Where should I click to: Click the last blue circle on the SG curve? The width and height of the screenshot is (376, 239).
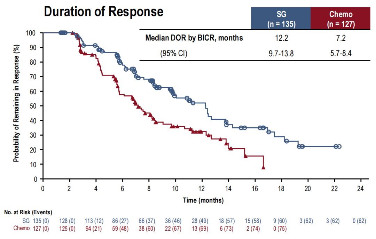pos(339,146)
